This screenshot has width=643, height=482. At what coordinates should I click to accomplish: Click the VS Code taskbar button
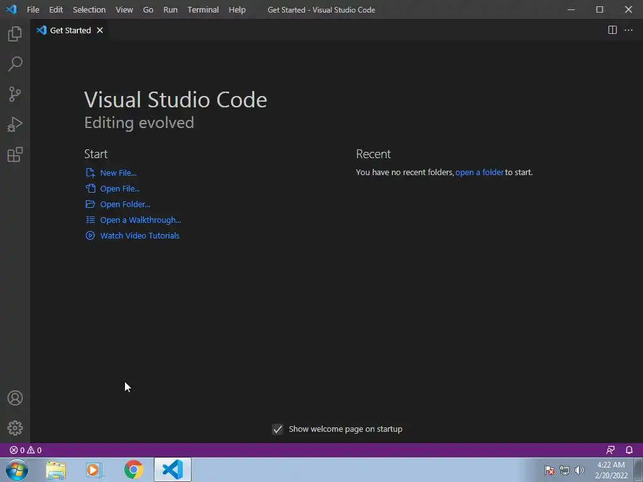tap(173, 469)
